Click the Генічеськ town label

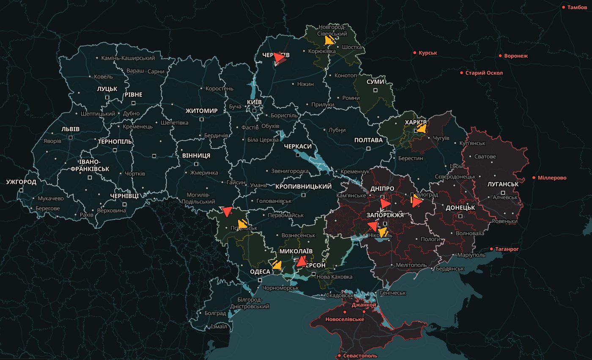point(393,293)
